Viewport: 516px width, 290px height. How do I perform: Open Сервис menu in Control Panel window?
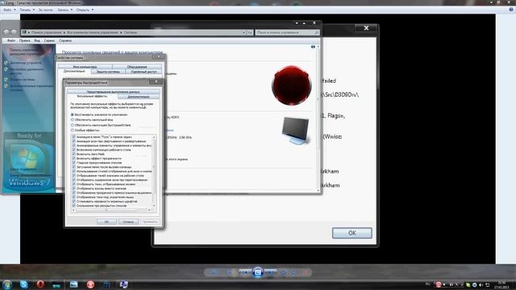[x=49, y=40]
